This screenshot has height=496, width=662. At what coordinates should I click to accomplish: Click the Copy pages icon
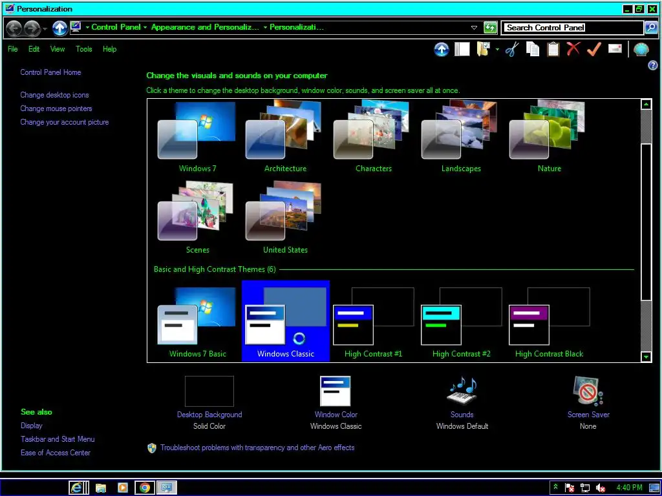point(533,49)
